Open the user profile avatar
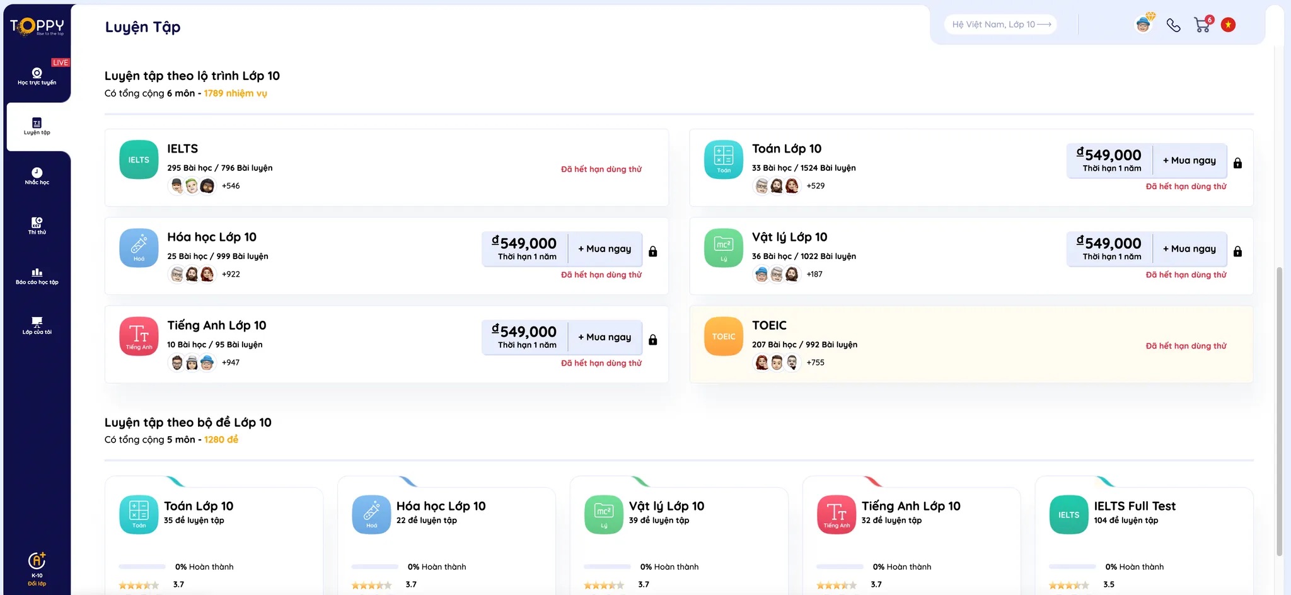Image resolution: width=1291 pixels, height=595 pixels. (x=1143, y=24)
